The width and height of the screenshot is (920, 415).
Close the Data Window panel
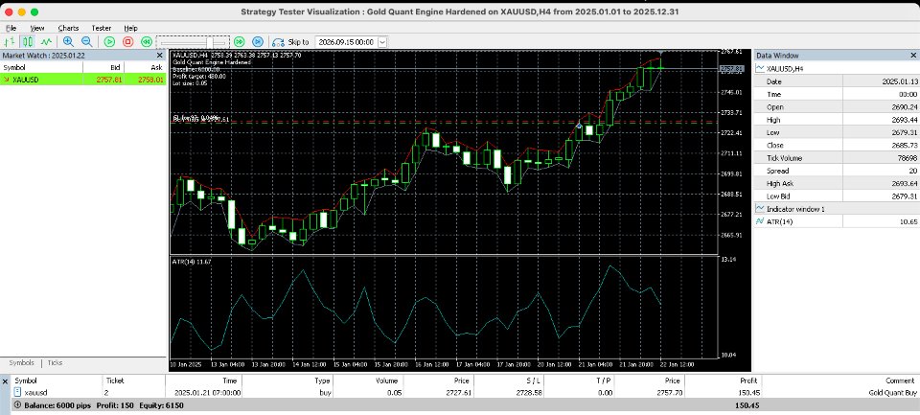click(x=911, y=56)
